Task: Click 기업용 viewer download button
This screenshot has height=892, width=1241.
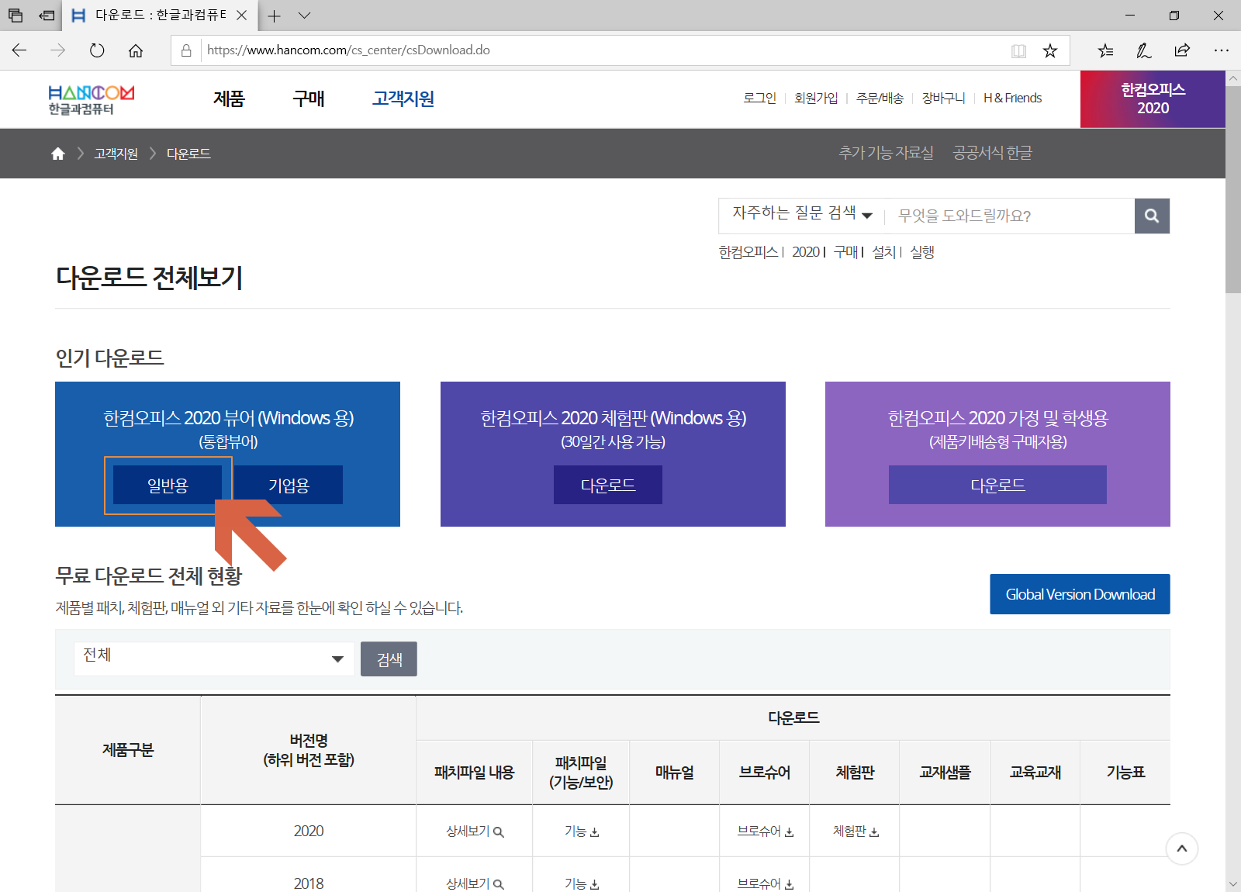Action: pyautogui.click(x=289, y=485)
